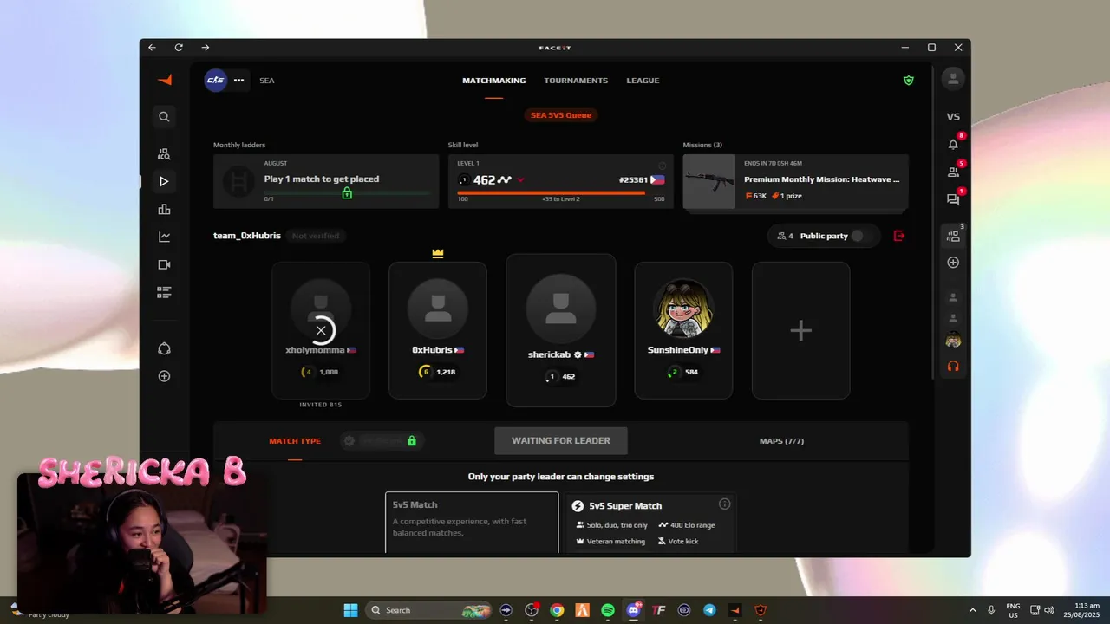Open Telegram from the taskbar
The height and width of the screenshot is (624, 1110).
pos(709,610)
